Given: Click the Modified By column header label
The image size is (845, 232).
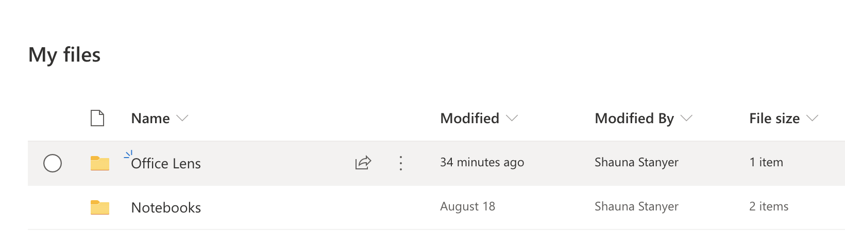Looking at the screenshot, I should [x=634, y=119].
